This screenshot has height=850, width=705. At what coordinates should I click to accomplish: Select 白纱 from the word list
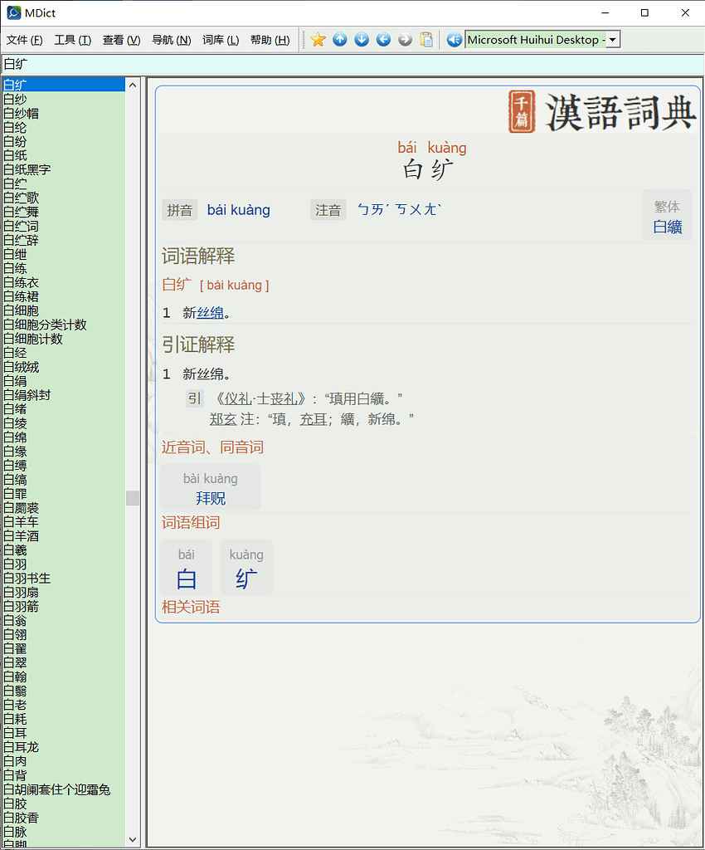[17, 98]
